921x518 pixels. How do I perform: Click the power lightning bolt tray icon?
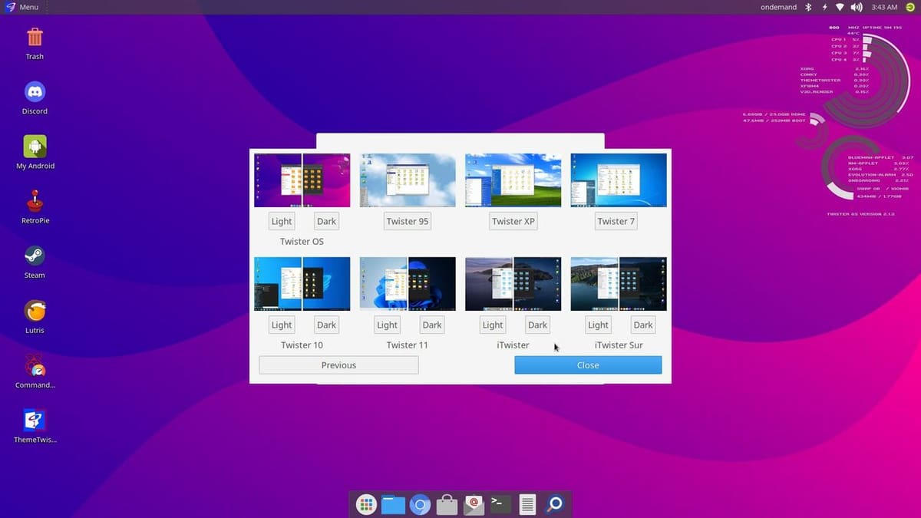click(x=824, y=7)
